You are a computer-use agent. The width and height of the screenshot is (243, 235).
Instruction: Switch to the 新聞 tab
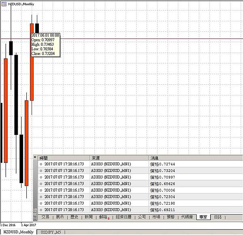point(89,217)
